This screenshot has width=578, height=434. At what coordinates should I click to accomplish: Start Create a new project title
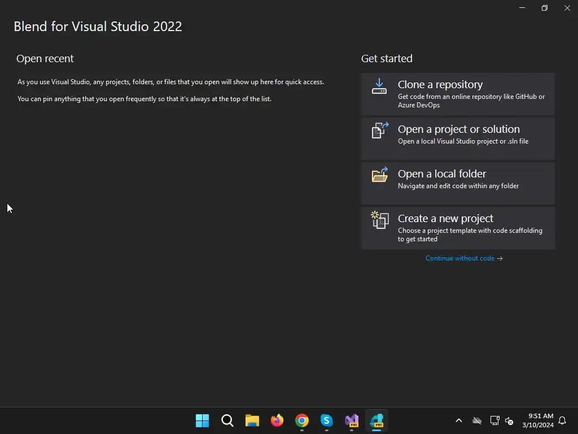pyautogui.click(x=445, y=219)
